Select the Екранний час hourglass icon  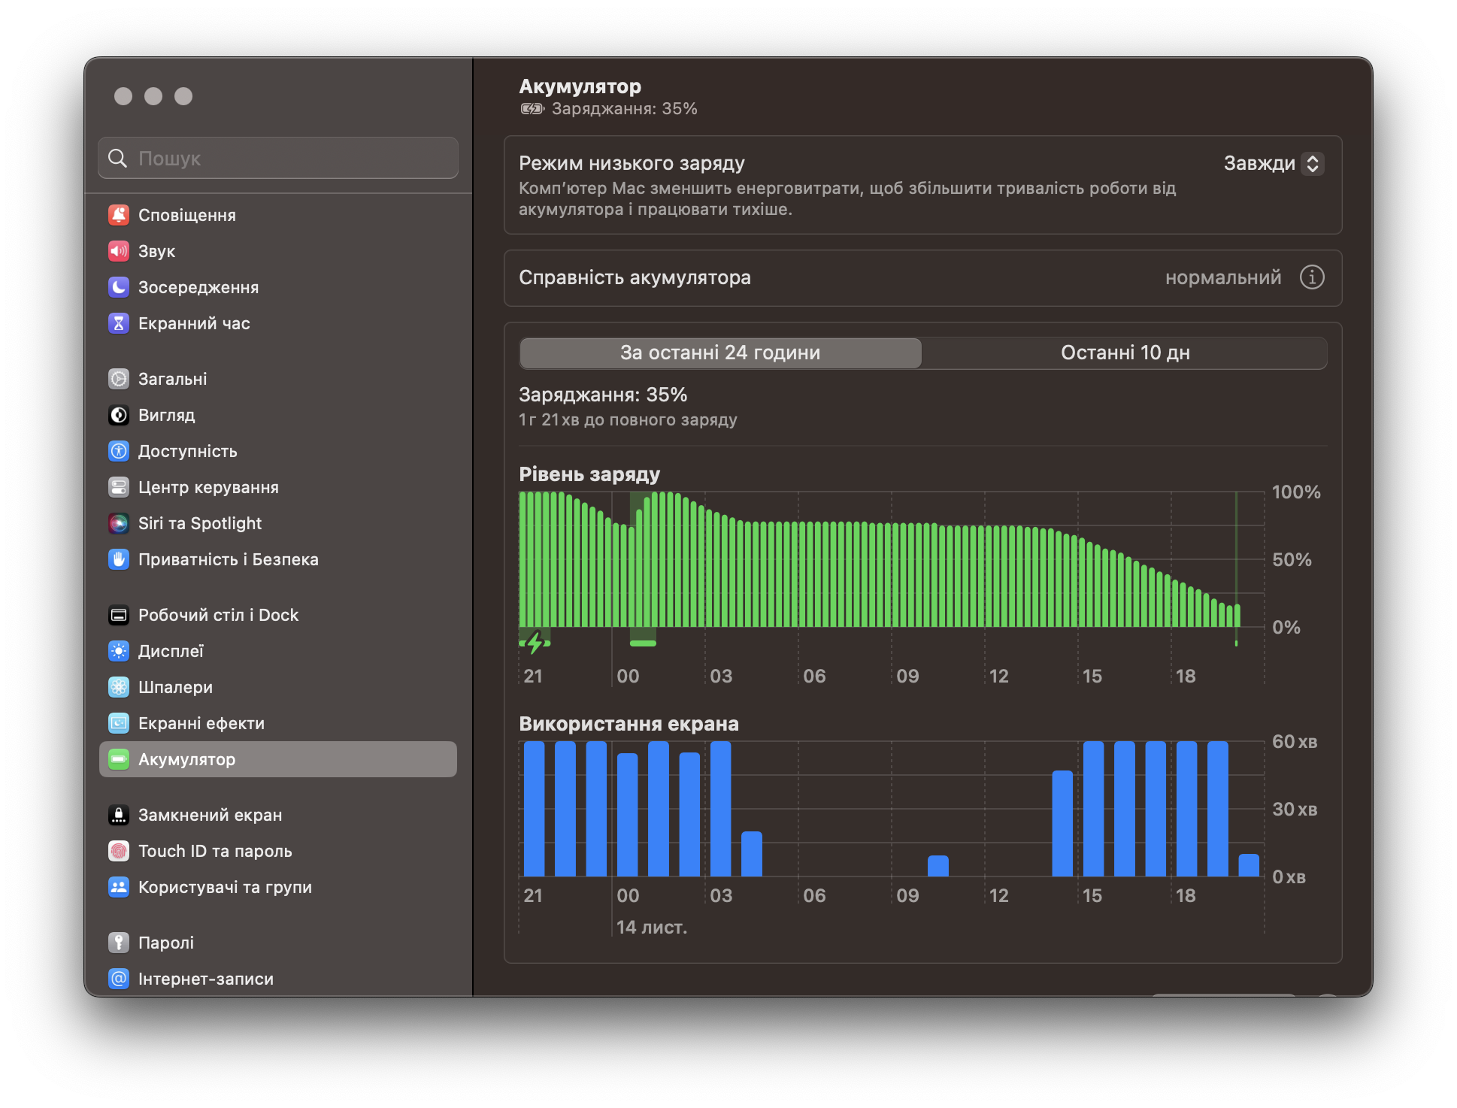click(x=119, y=323)
